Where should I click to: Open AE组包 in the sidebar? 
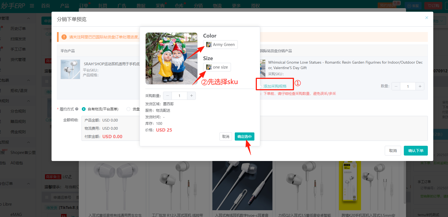tap(17, 163)
